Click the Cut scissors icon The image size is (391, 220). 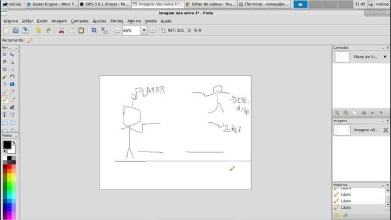[x=61, y=31]
